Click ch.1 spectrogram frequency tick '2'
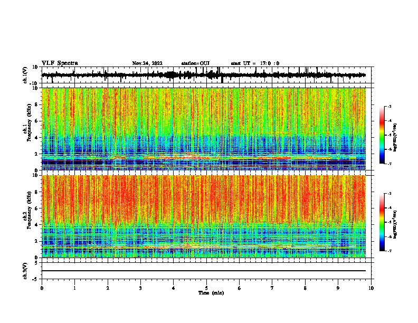Viewport: 418px width, 323px height. pos(36,154)
